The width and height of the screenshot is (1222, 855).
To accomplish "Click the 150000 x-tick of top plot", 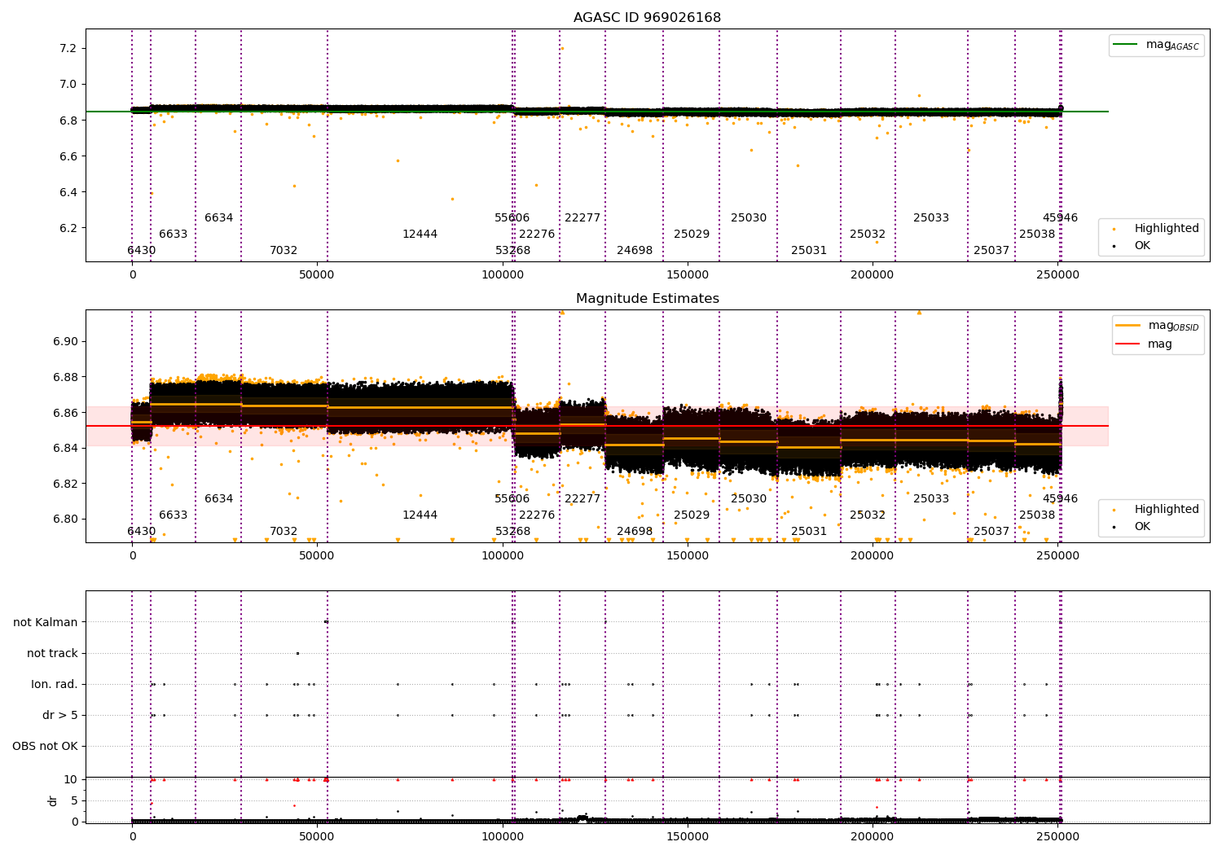I will click(688, 274).
